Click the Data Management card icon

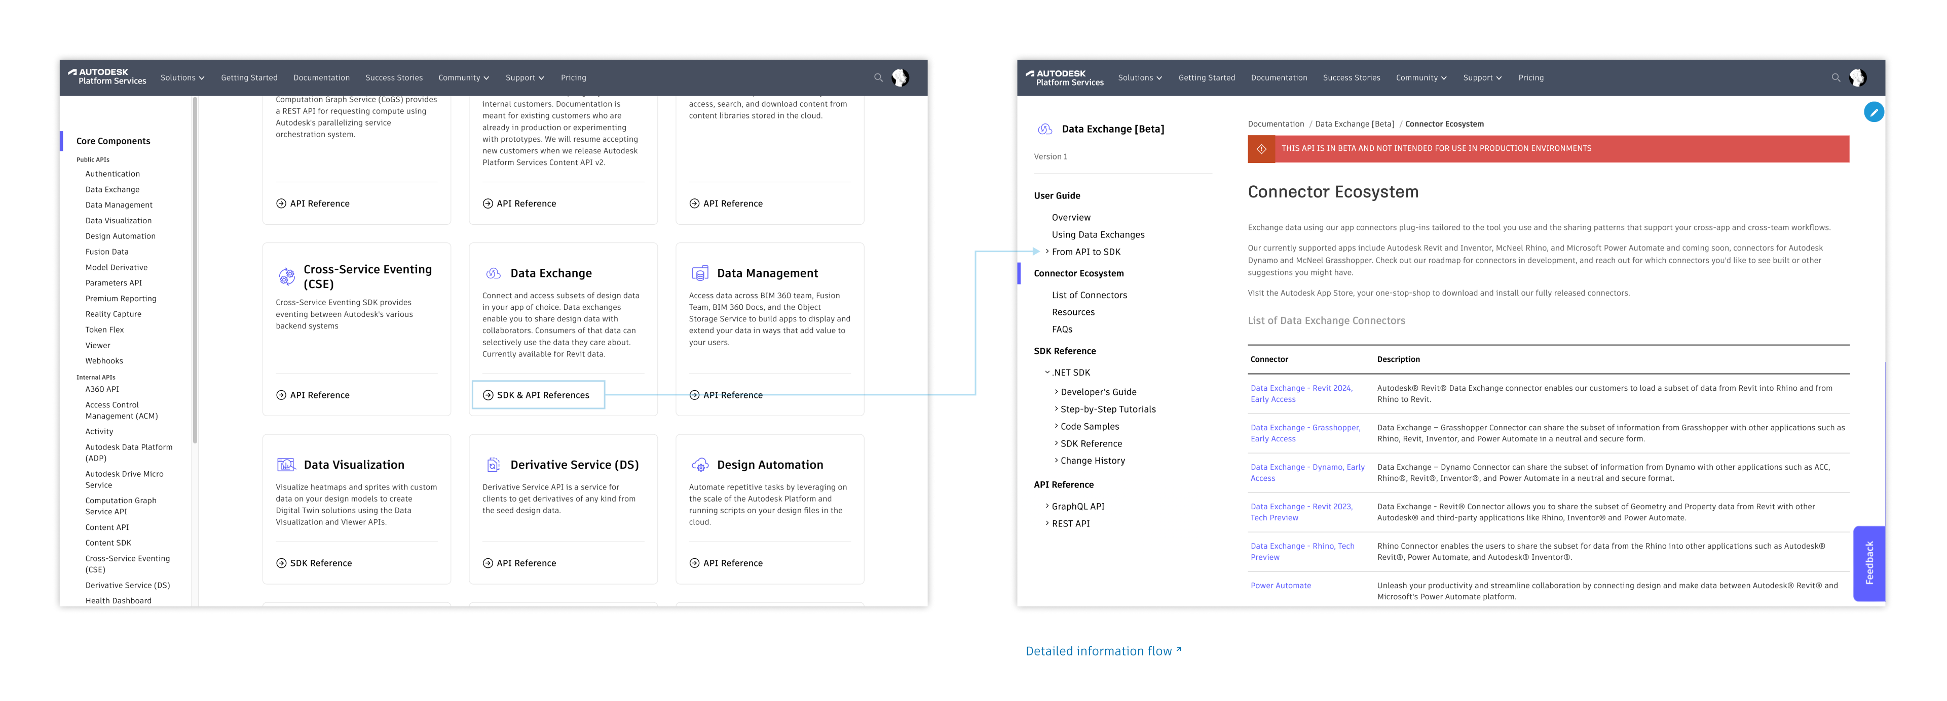[x=700, y=273]
